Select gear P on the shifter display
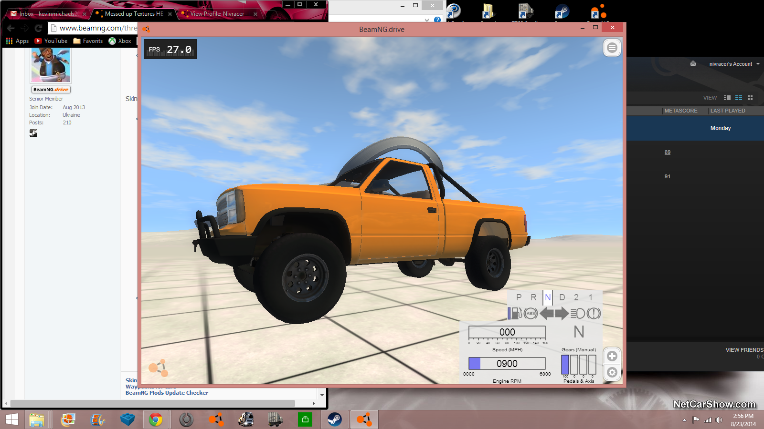 (519, 297)
